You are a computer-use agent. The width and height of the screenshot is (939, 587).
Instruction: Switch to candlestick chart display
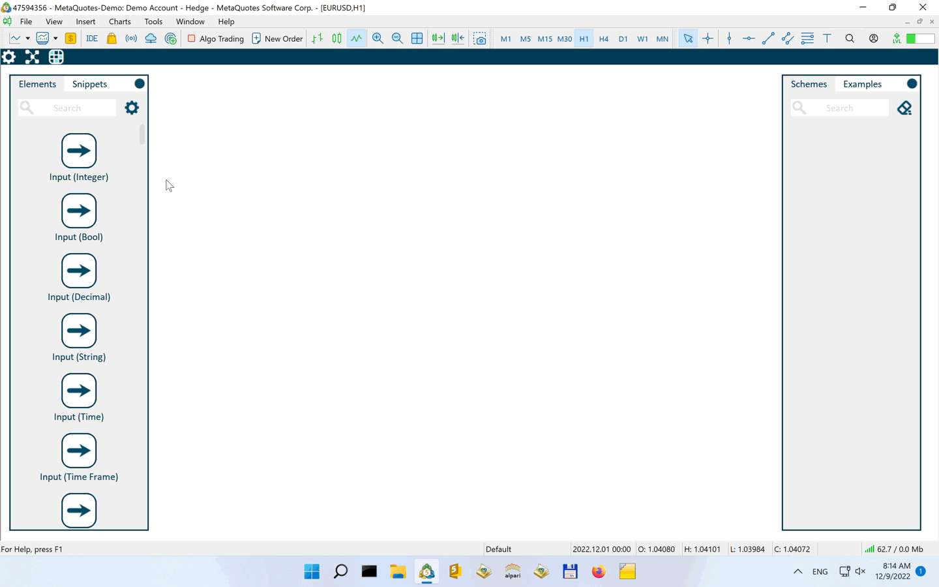pos(337,38)
